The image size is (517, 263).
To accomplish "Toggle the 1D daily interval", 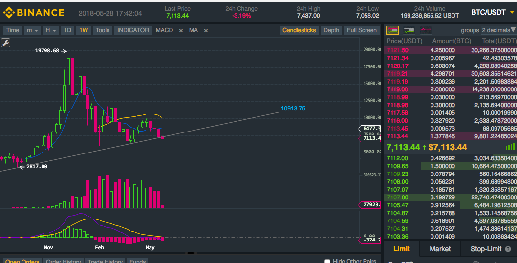I will click(67, 30).
